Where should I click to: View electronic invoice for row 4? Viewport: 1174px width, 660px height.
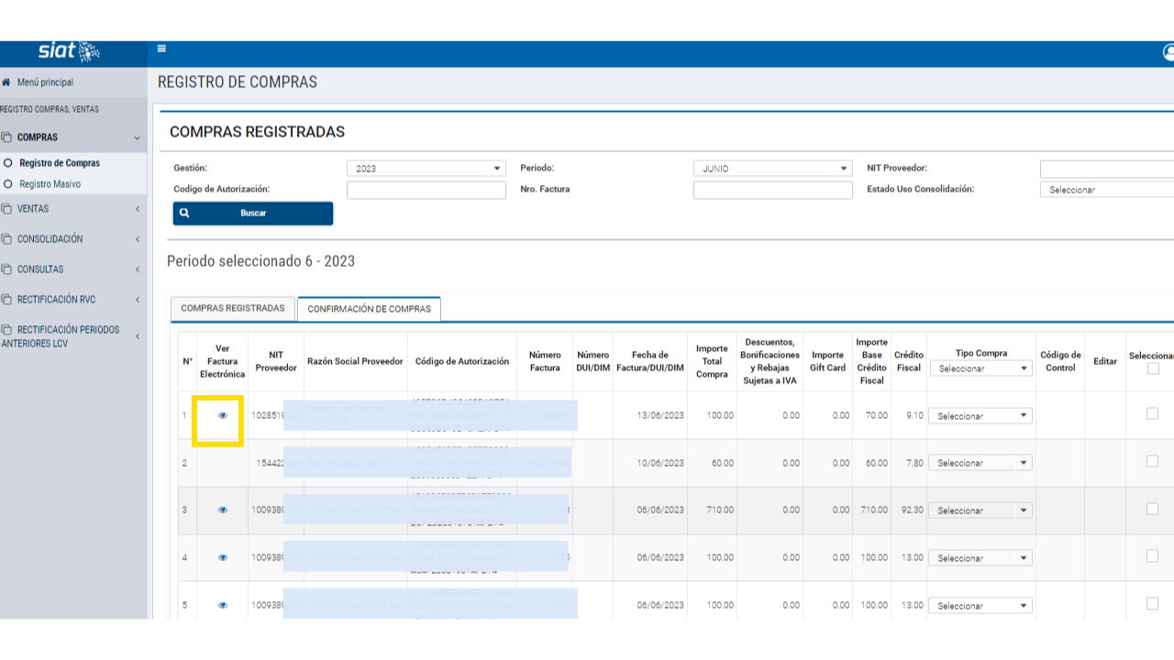coord(222,557)
